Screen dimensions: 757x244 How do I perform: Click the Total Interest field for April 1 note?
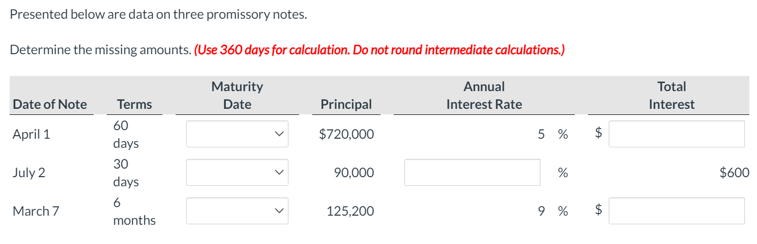point(677,134)
